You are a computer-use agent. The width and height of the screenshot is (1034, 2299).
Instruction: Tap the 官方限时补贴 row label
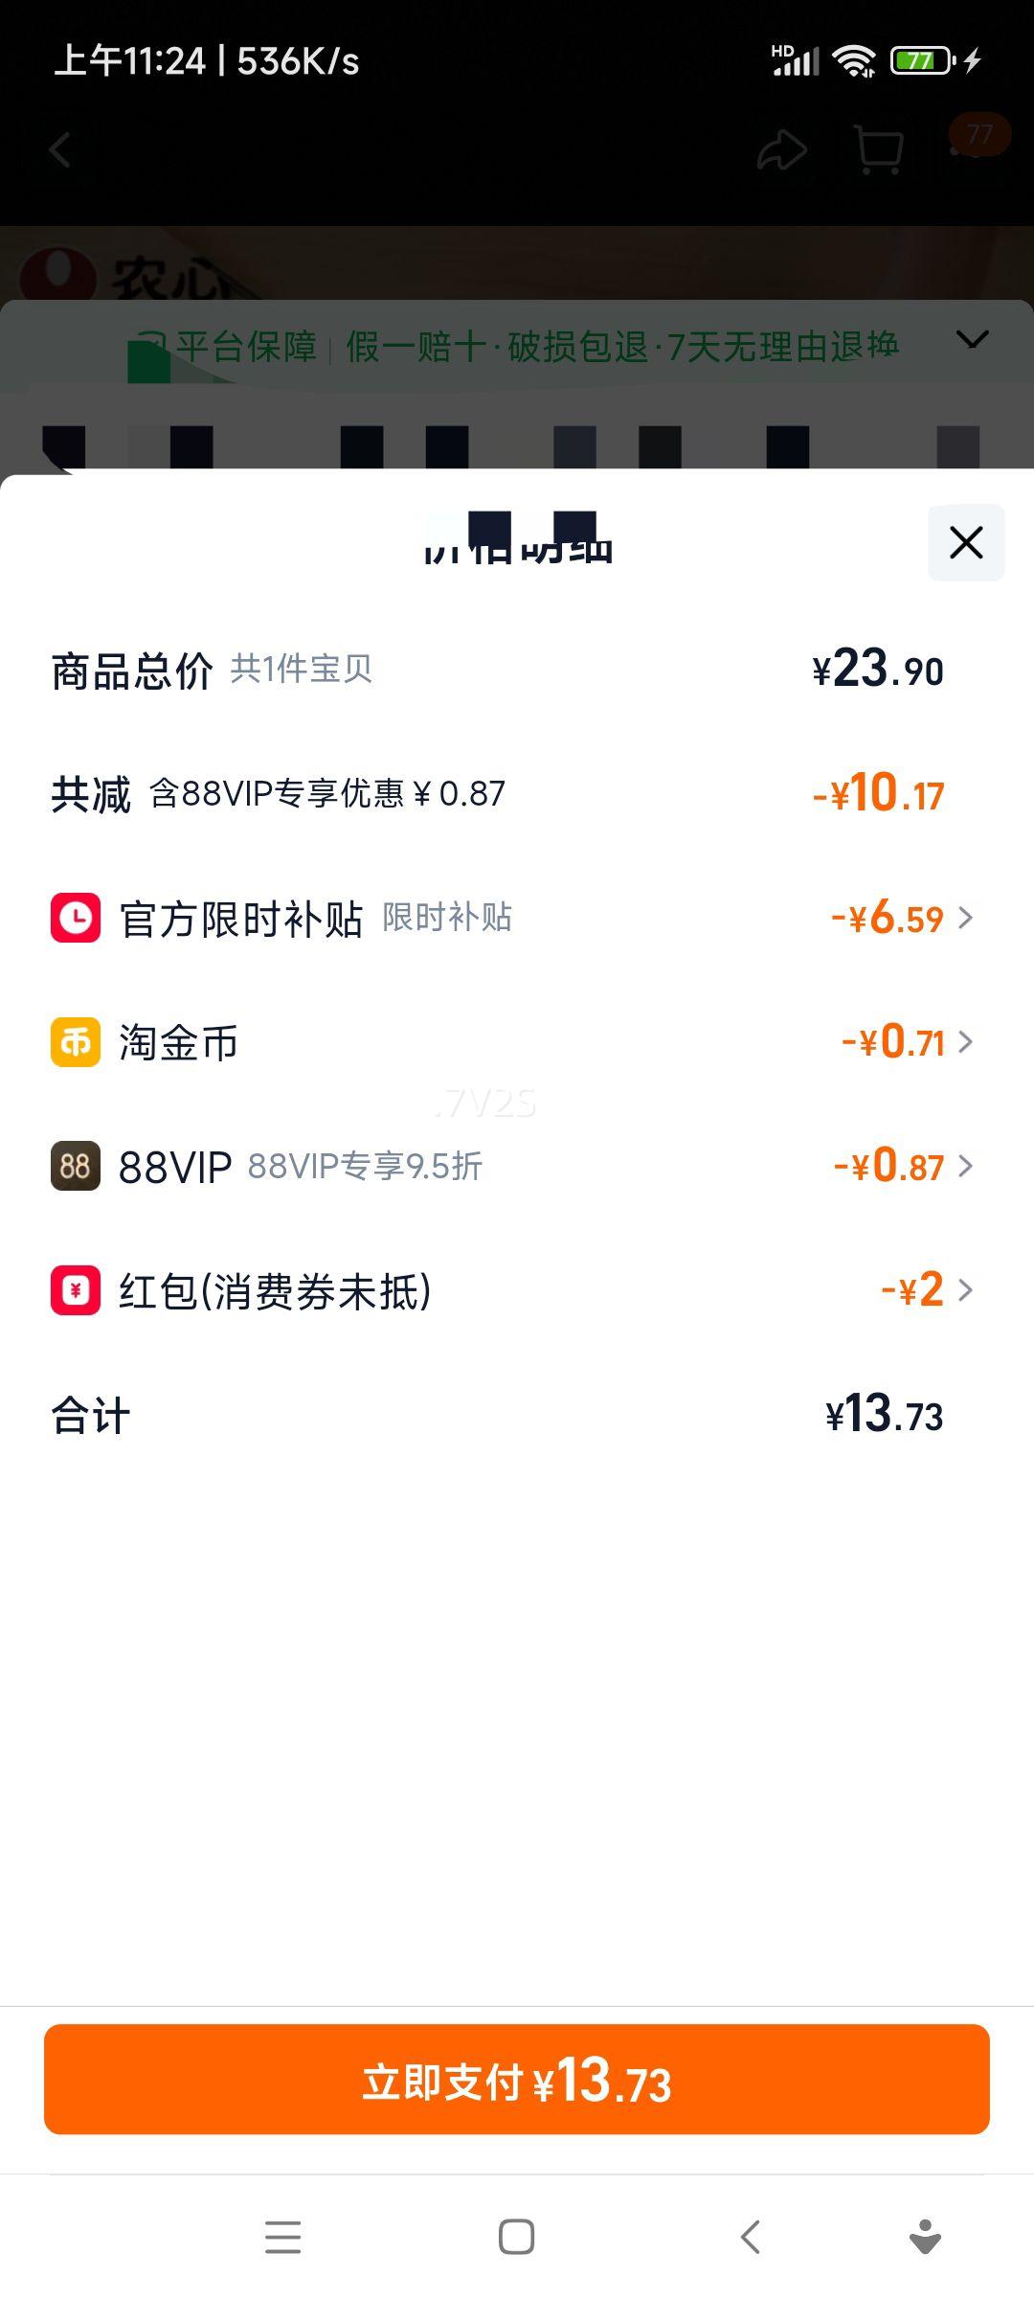[240, 919]
